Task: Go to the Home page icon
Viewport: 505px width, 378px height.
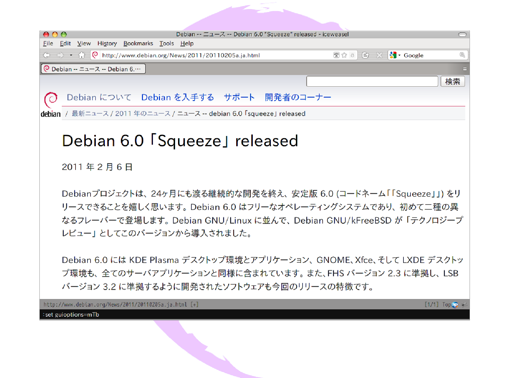Action: (81, 55)
